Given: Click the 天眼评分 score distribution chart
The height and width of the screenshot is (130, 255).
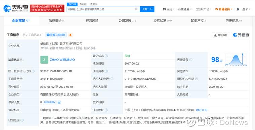Looking at the screenshot, I should pyautogui.click(x=236, y=59).
